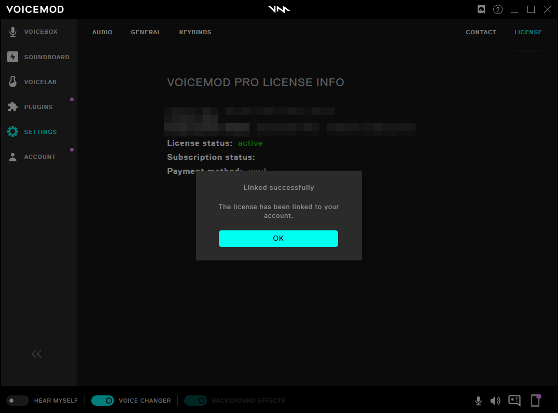
Task: Toggle Background Effects switch
Action: pos(196,401)
